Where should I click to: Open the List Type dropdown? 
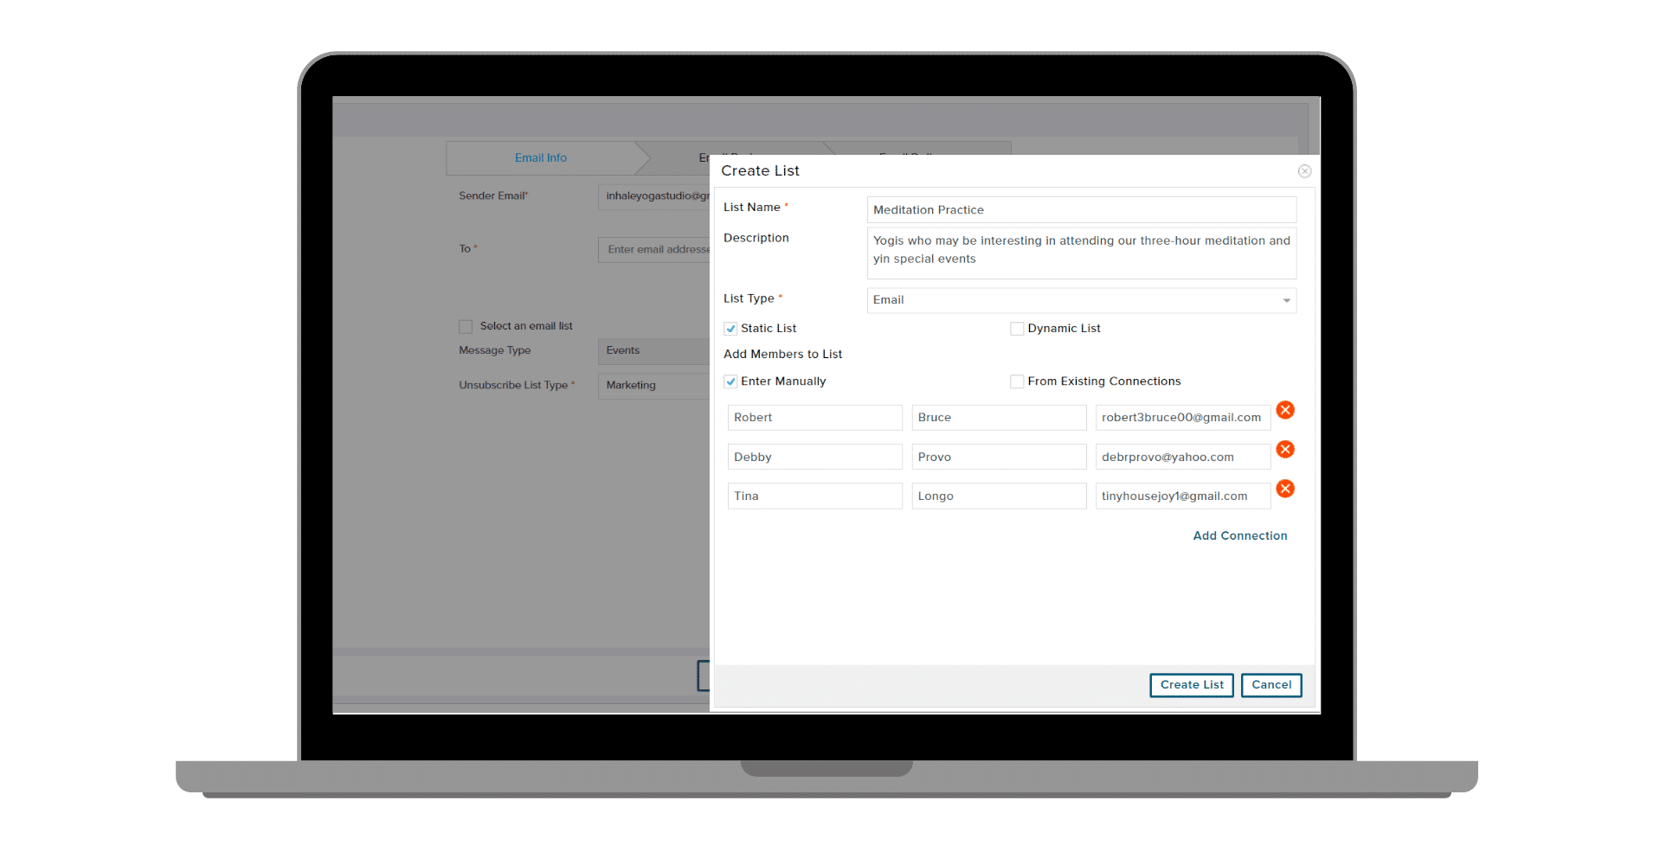[x=1081, y=300]
